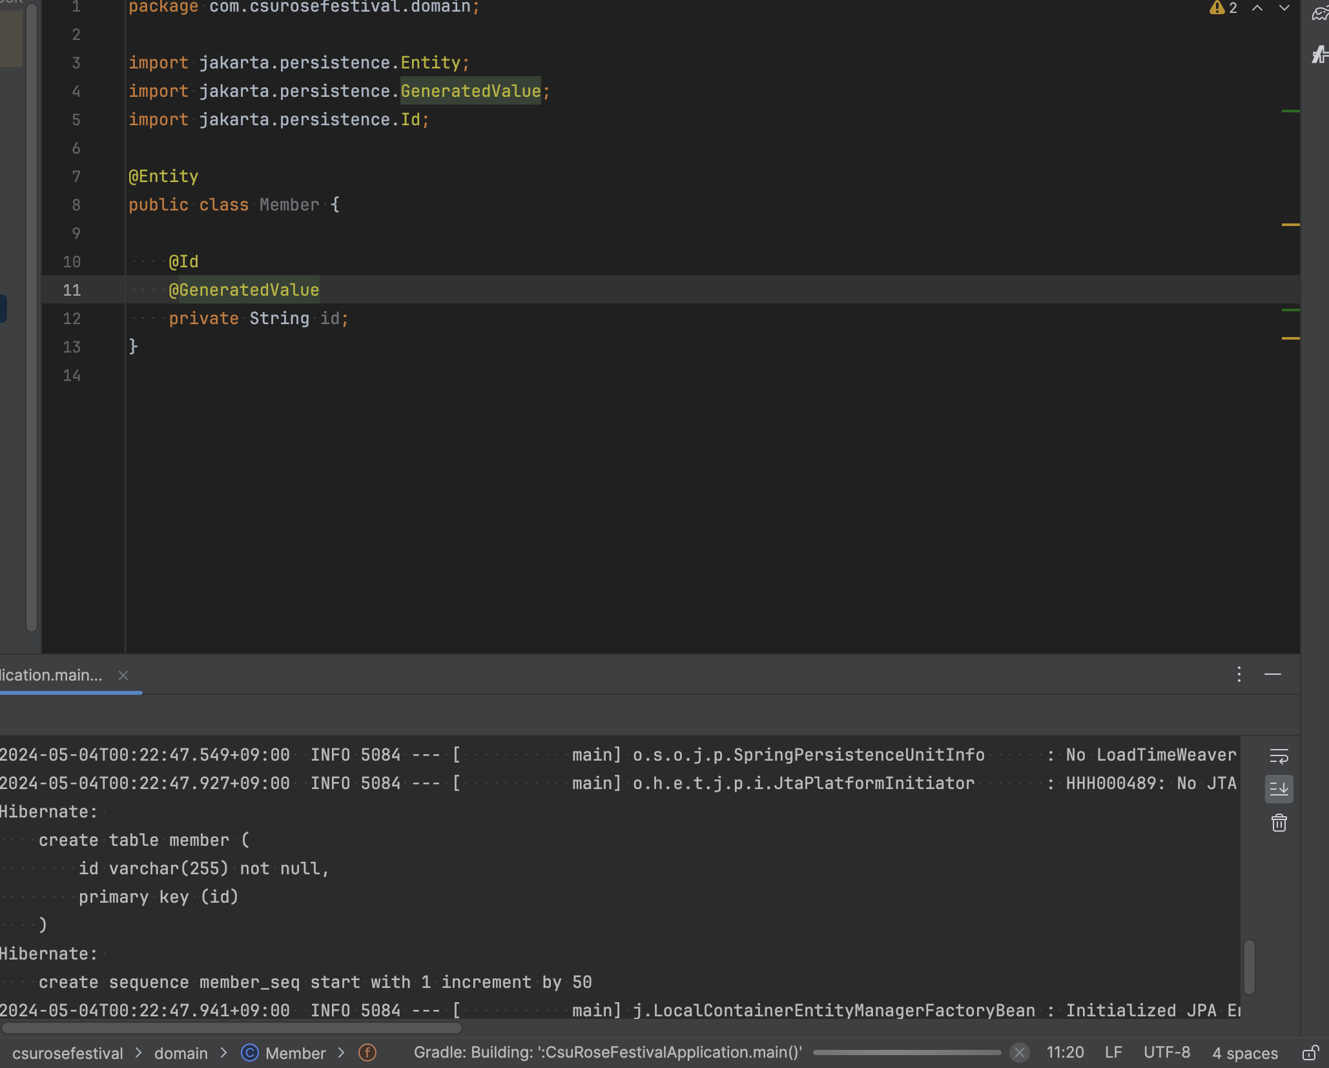Toggle scroll to end of console
This screenshot has width=1329, height=1068.
(1279, 788)
